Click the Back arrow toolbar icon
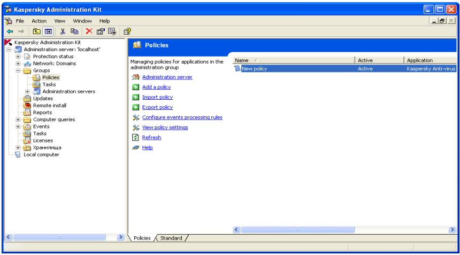This screenshot has height=255, width=460. click(10, 31)
